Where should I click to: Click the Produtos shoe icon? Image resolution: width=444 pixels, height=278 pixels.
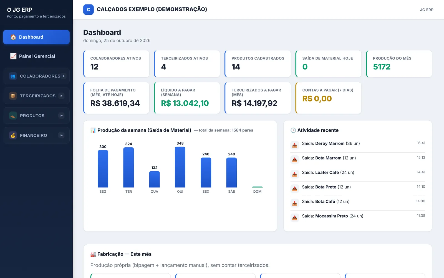pos(13,115)
